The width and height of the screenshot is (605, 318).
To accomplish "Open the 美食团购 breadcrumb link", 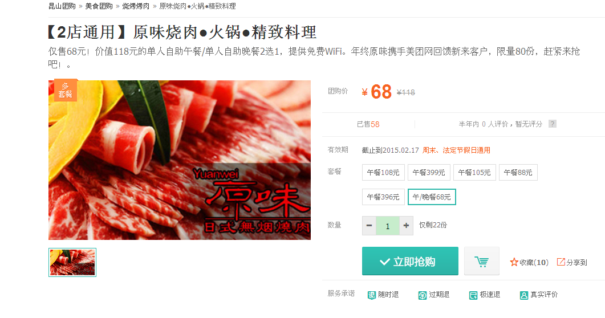I will (x=99, y=6).
